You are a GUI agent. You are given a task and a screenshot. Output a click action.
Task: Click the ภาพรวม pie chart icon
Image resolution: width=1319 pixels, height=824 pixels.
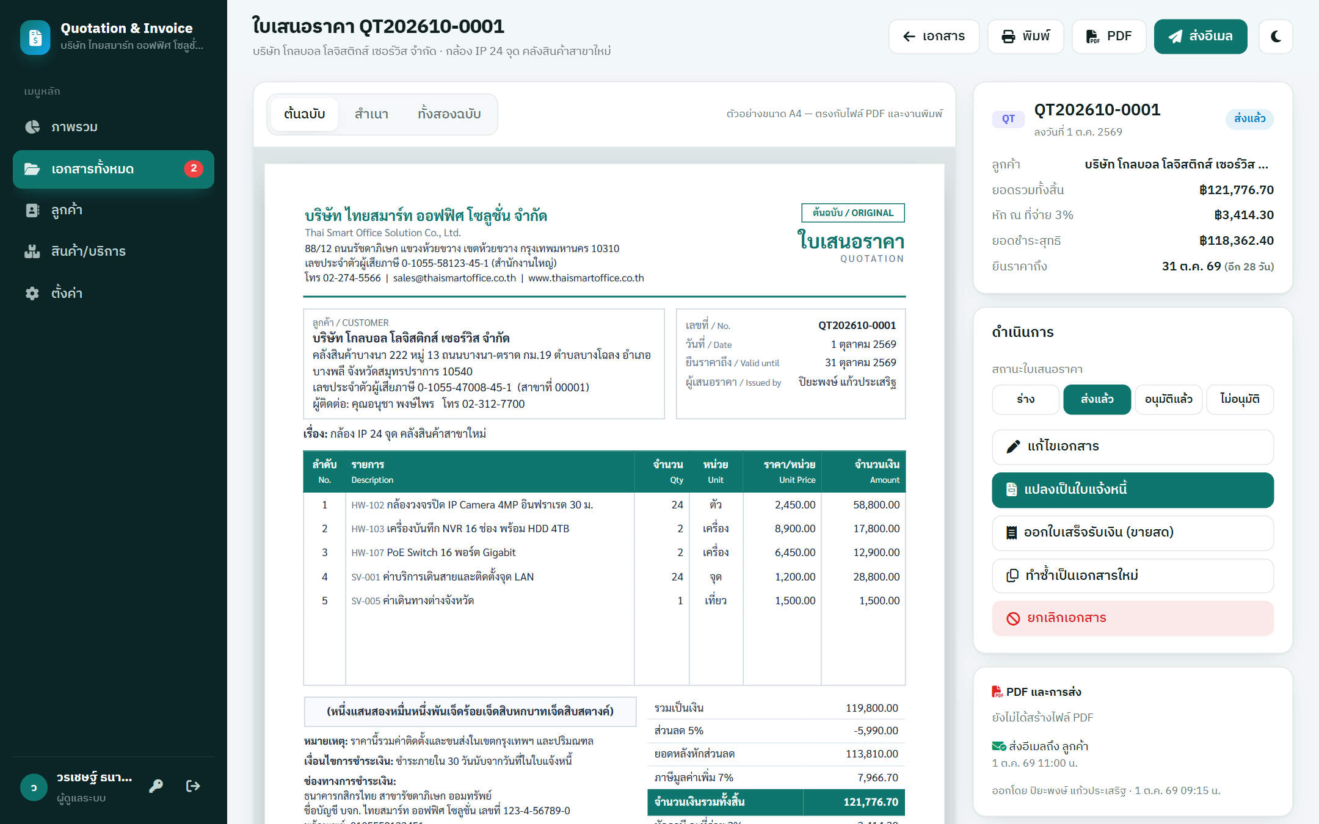[32, 127]
